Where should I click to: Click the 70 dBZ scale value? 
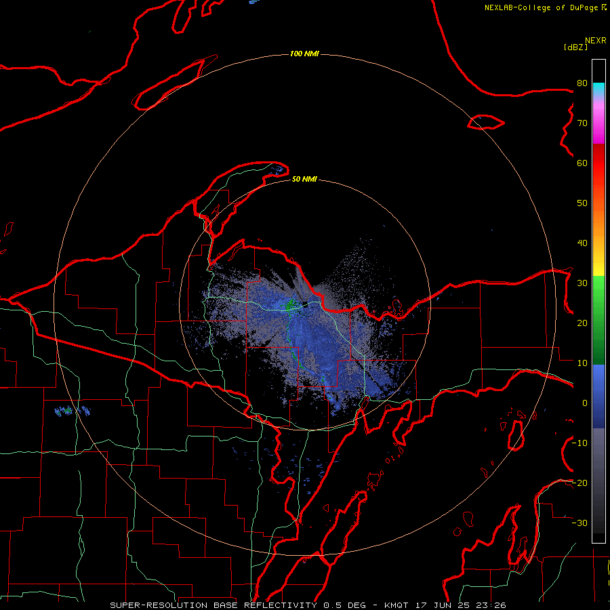(582, 123)
